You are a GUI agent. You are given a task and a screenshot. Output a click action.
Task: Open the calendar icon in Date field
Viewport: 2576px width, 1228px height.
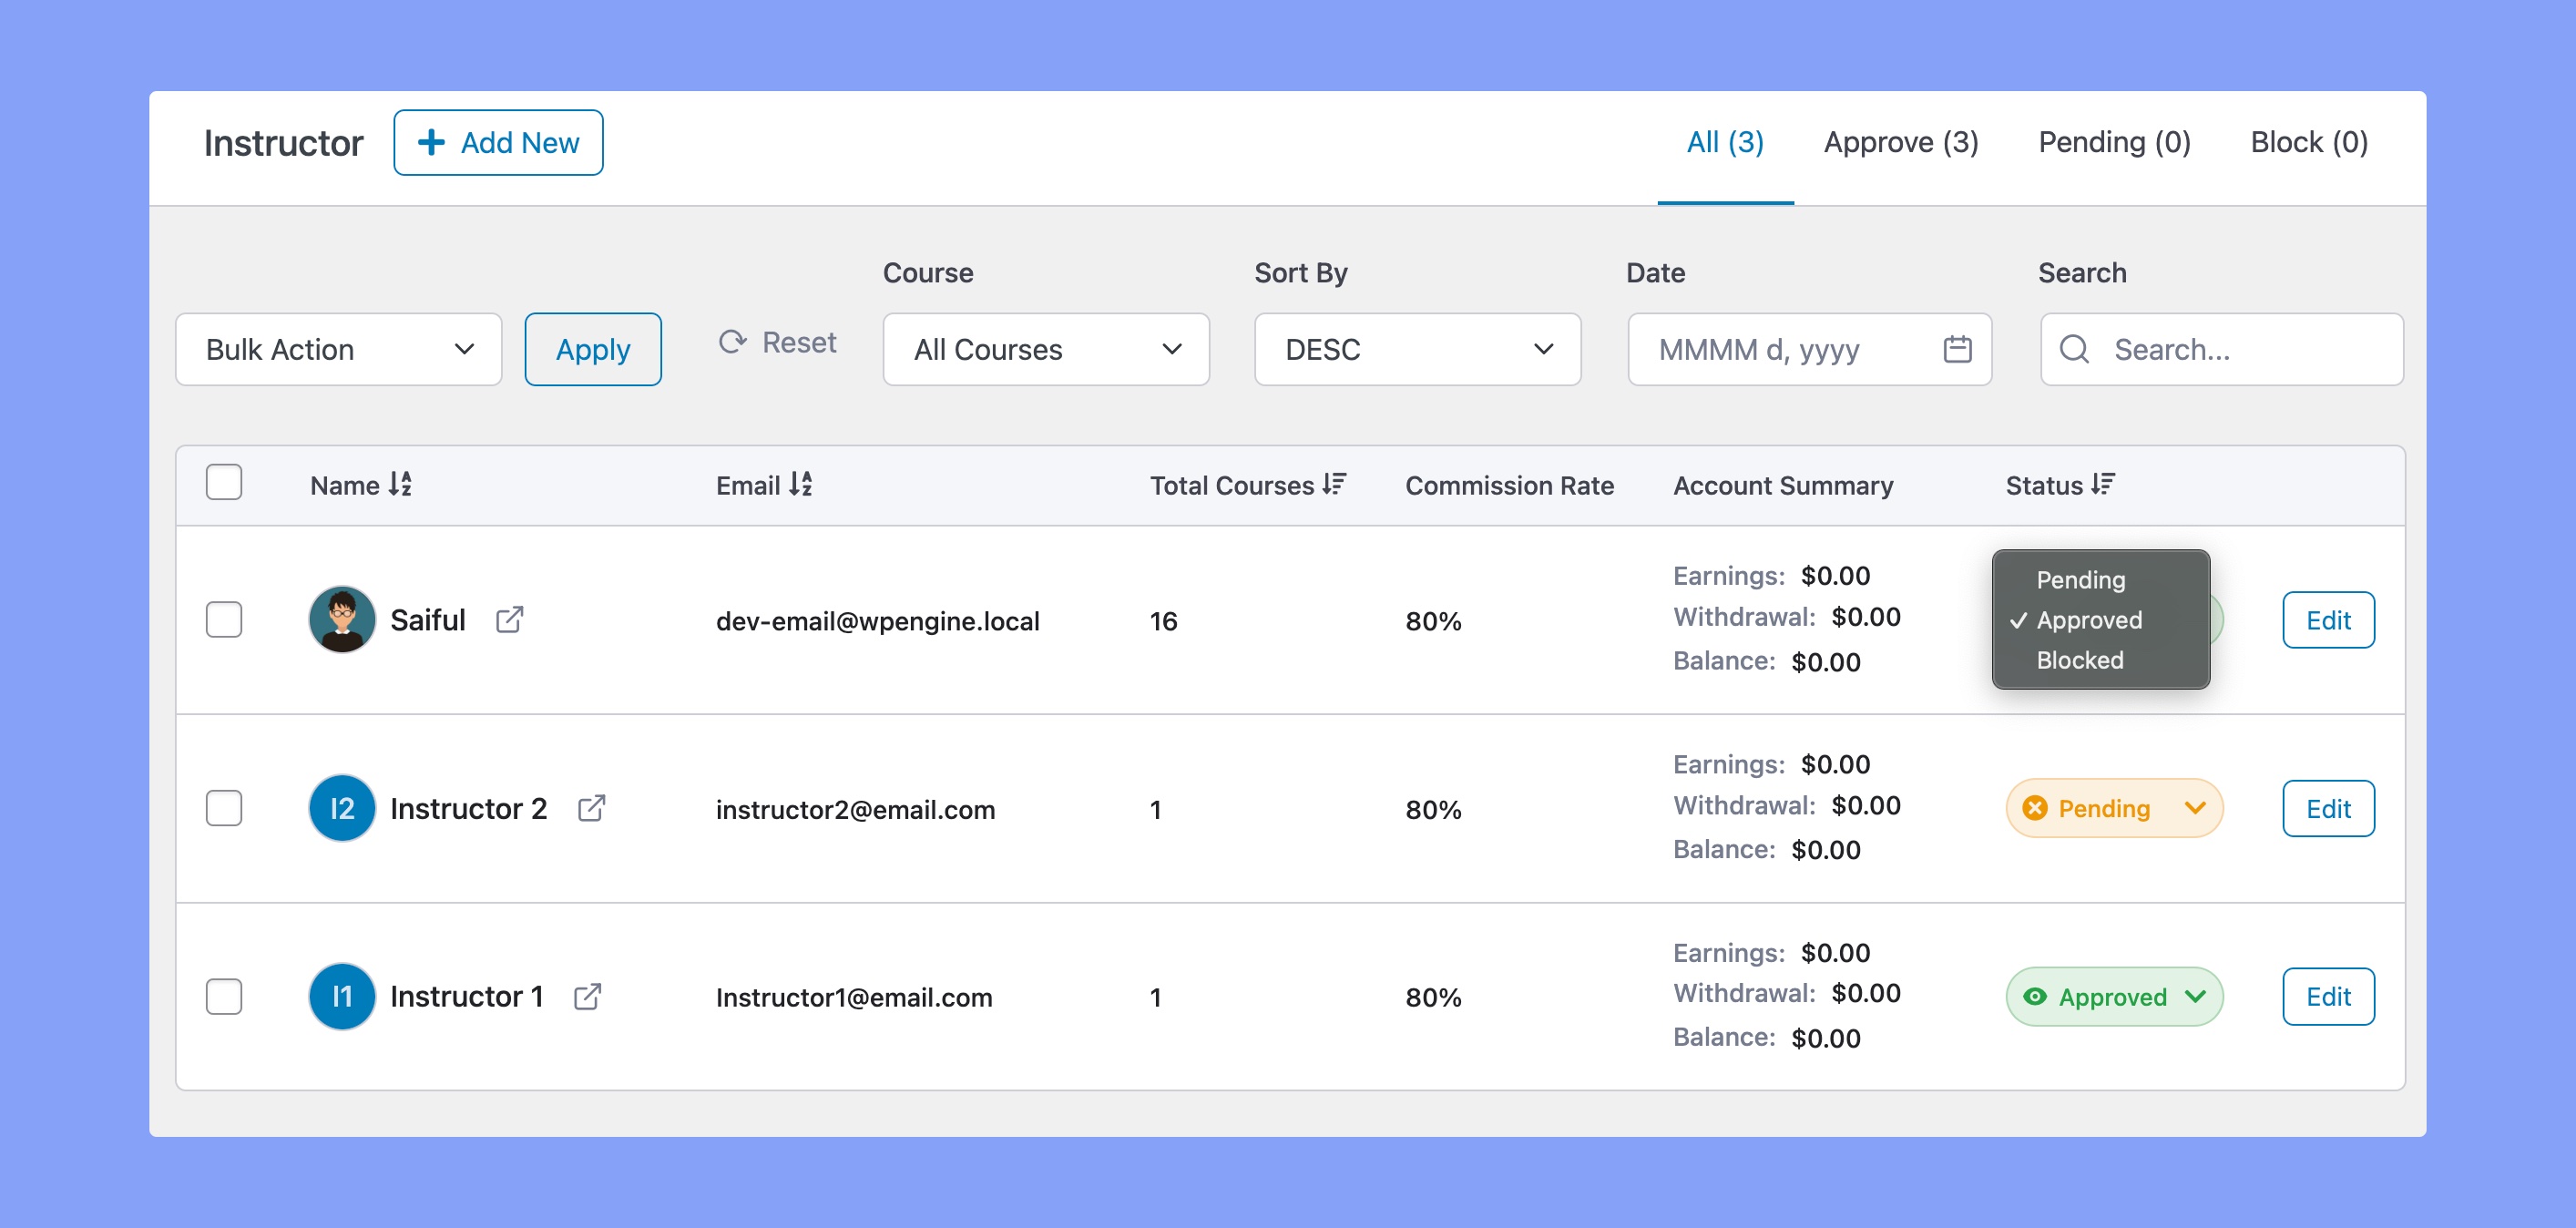(x=1957, y=349)
